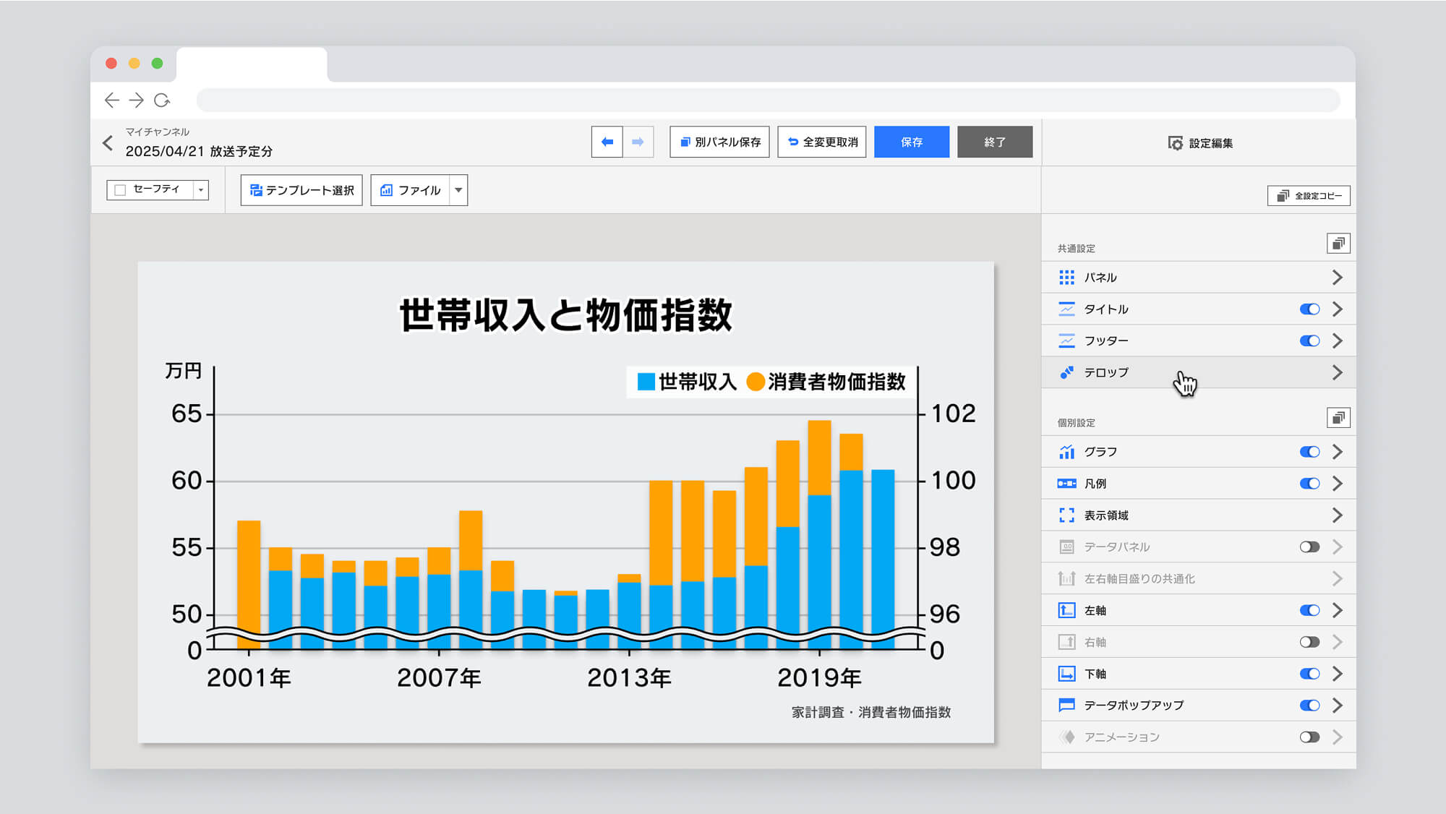Viewport: 1446px width, 814px height.
Task: Click the 設定編集 gear icon
Action: pos(1176,143)
